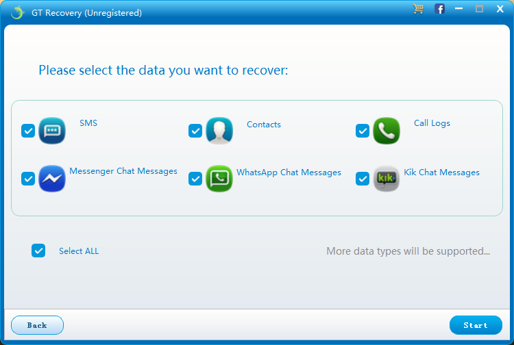The width and height of the screenshot is (514, 345).
Task: Click the 'Please select the data' heading
Action: click(x=163, y=71)
